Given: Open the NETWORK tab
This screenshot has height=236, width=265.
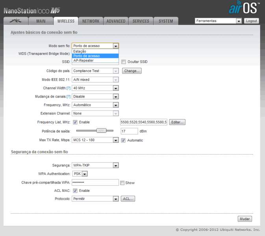Looking at the screenshot, I should 91,21.
